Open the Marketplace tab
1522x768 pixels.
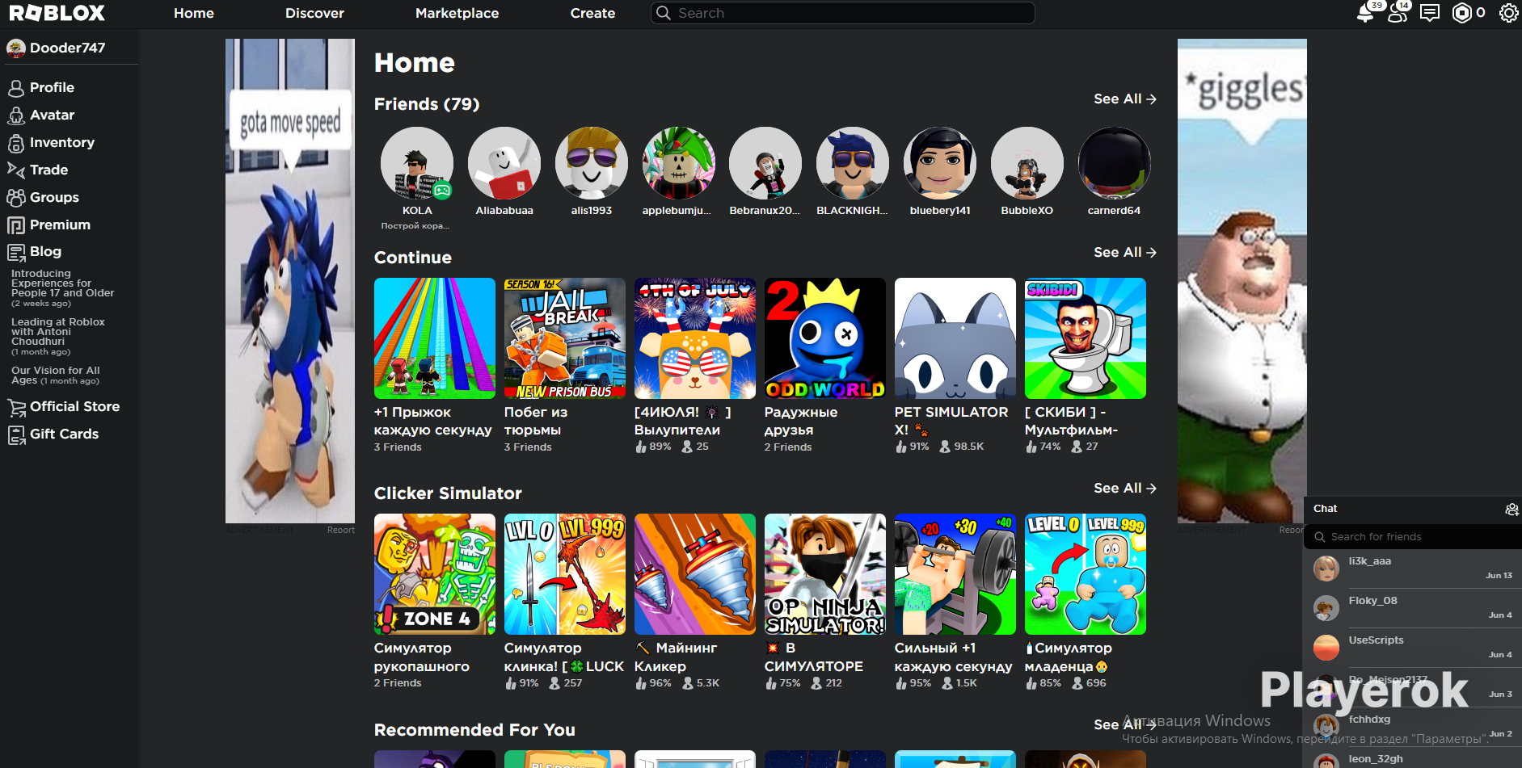point(457,13)
